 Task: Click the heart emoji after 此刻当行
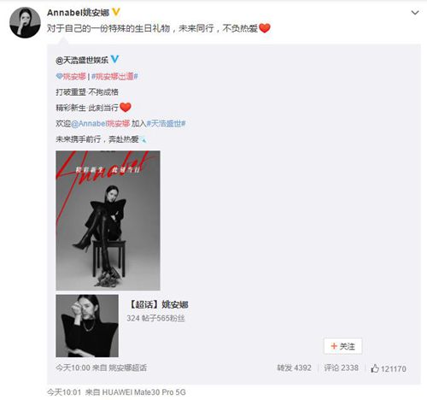tap(126, 107)
